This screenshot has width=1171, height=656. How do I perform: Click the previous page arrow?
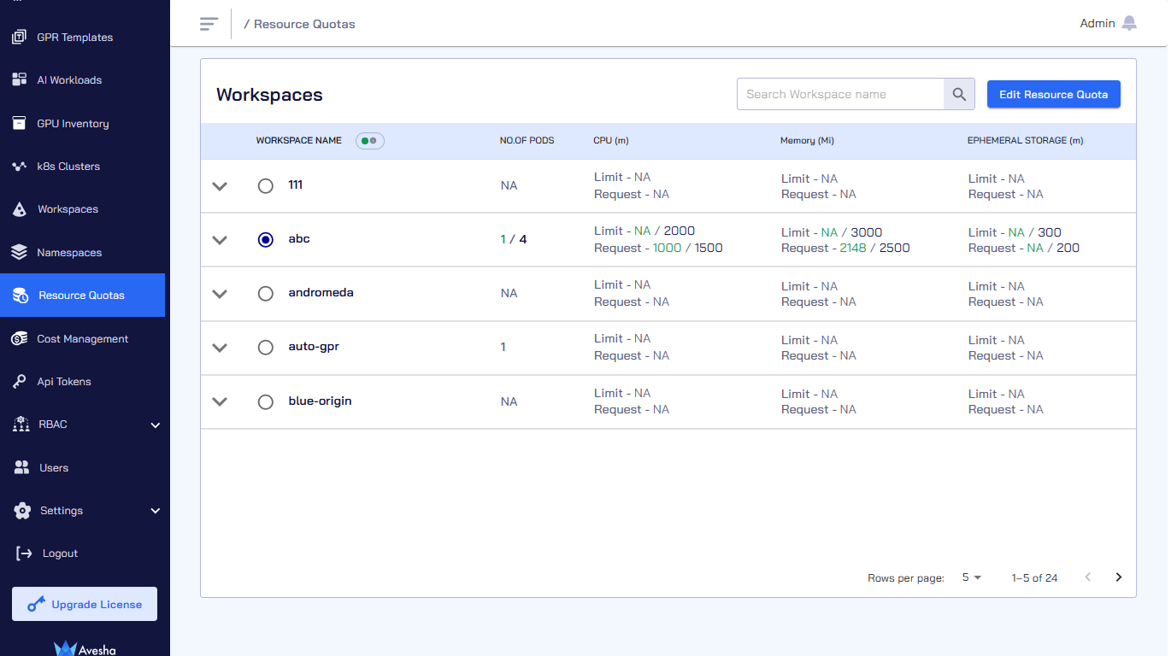(1088, 577)
